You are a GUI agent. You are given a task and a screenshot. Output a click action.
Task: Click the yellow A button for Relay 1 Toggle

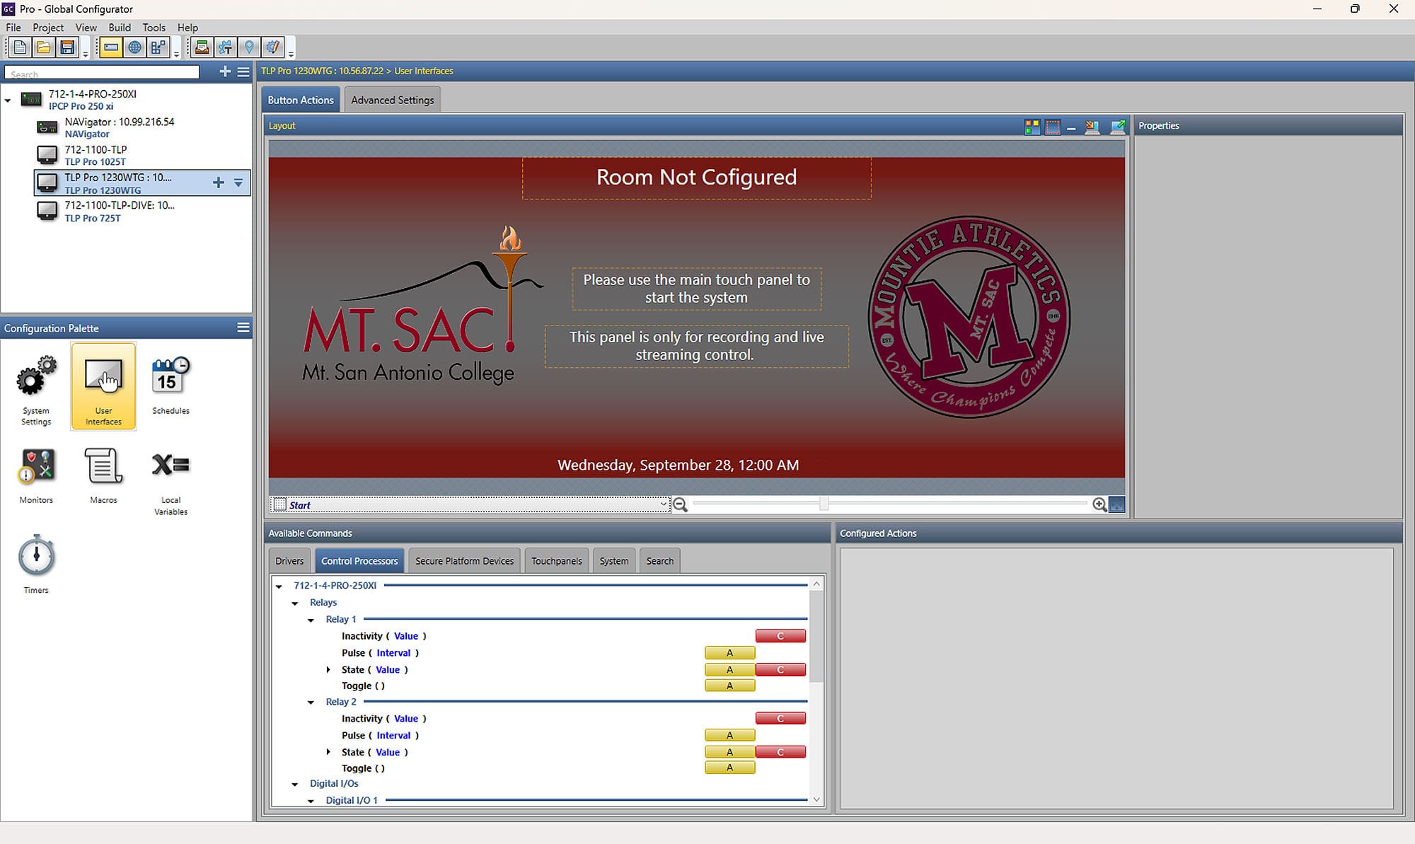(729, 686)
